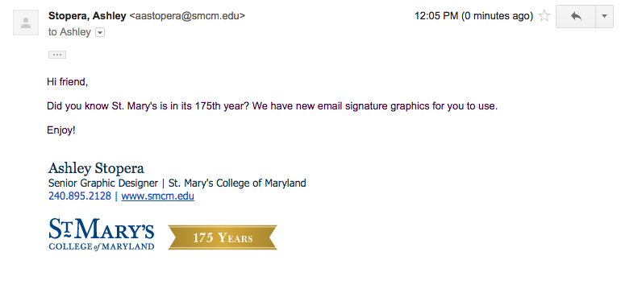The width and height of the screenshot is (621, 297).
Task: Expand recipient details next to 'to Ashley'
Action: click(x=100, y=32)
